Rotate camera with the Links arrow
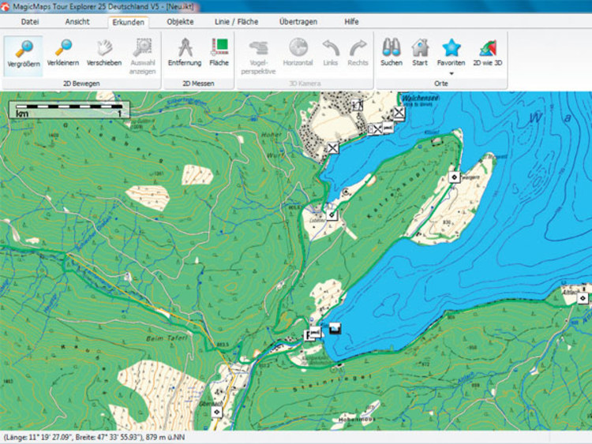The image size is (592, 444). [x=330, y=52]
